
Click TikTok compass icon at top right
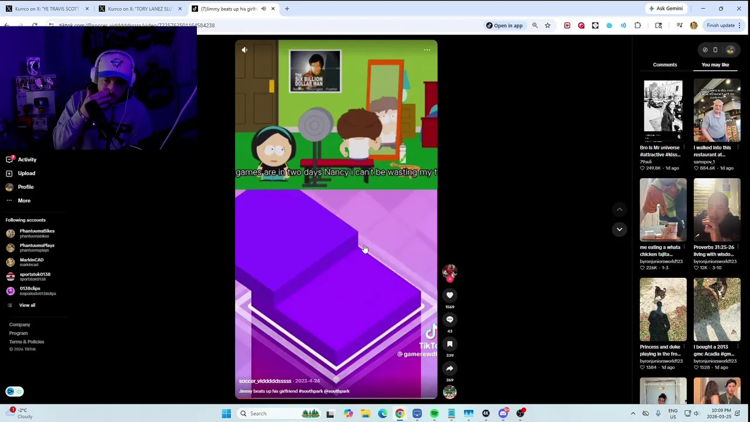pyautogui.click(x=705, y=50)
